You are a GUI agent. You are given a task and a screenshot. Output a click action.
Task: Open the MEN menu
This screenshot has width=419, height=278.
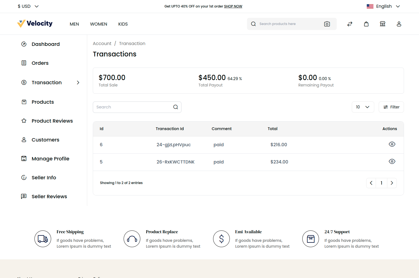pos(74,24)
